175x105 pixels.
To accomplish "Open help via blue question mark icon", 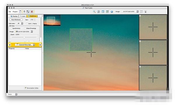I will click(x=112, y=12).
